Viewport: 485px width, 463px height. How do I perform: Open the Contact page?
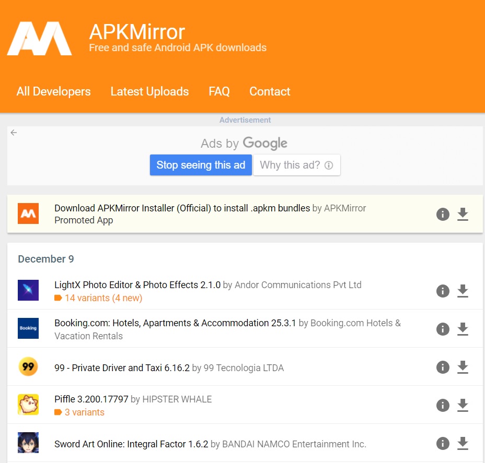[270, 91]
